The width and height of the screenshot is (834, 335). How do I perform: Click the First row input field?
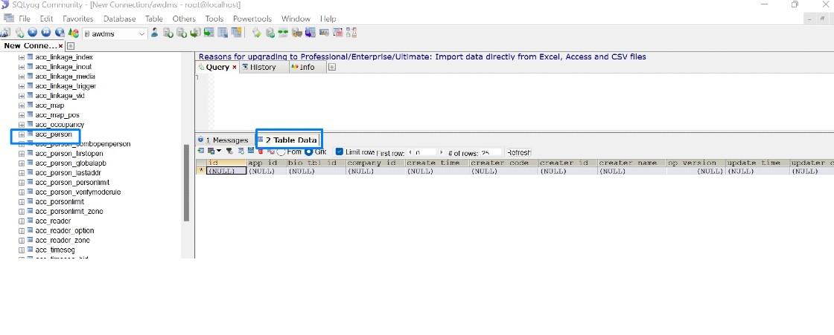(x=425, y=152)
